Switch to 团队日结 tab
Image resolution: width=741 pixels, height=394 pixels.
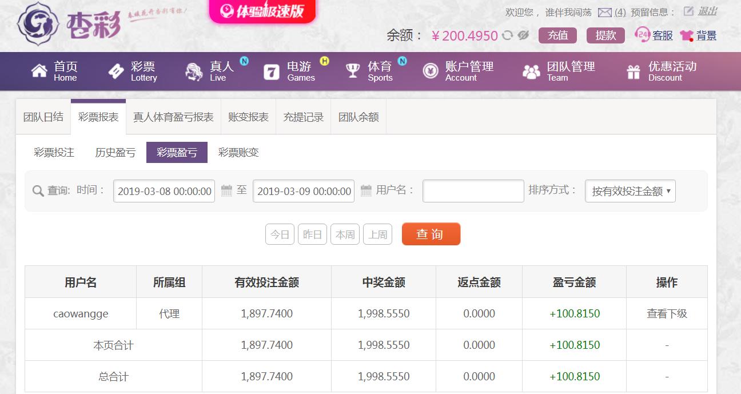pyautogui.click(x=43, y=117)
